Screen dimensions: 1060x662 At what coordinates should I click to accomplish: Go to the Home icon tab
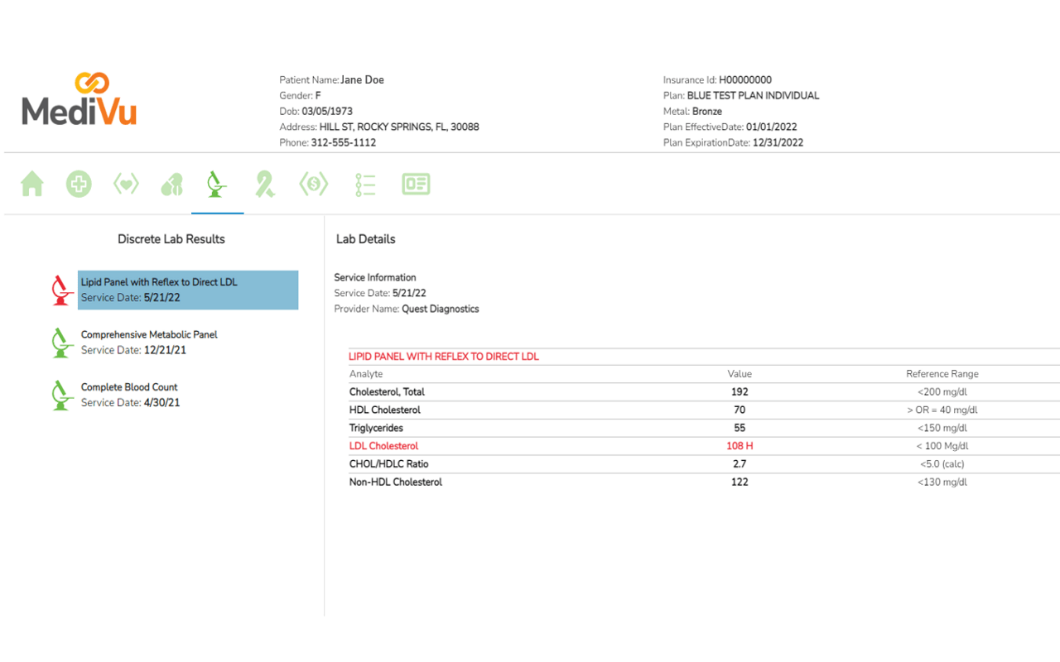click(32, 184)
